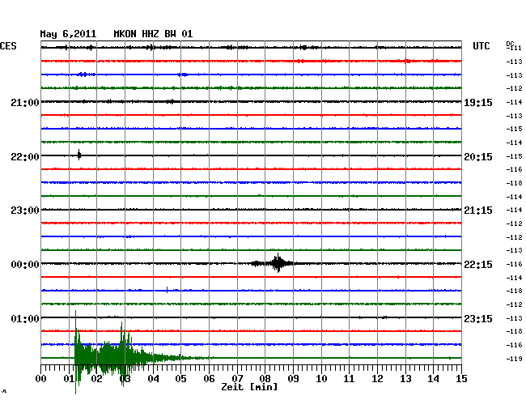526x400 pixels.
Task: Click the "11" minute axis label
Action: 349,379
